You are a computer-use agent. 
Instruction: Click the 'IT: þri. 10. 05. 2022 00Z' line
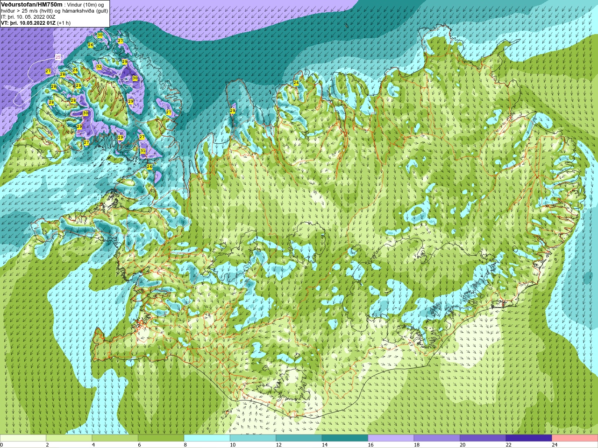tap(28, 17)
